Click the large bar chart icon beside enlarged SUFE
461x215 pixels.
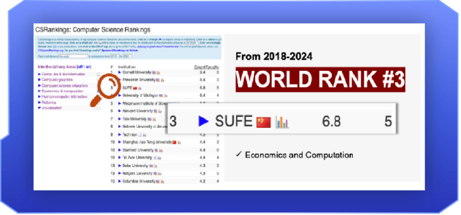click(x=282, y=122)
